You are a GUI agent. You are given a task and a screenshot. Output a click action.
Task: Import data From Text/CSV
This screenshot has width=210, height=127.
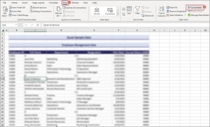point(18,8)
